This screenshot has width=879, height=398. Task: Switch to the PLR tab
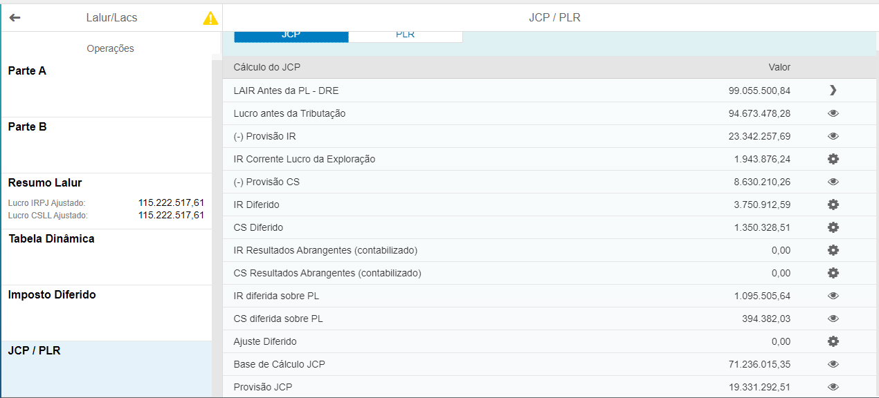405,35
